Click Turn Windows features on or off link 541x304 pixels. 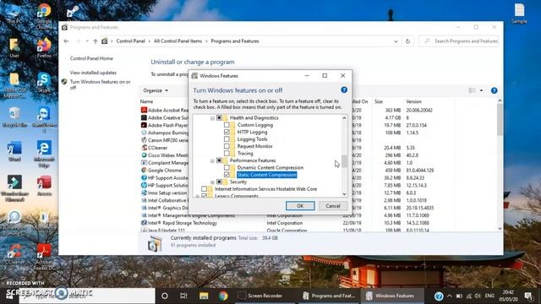(x=100, y=84)
